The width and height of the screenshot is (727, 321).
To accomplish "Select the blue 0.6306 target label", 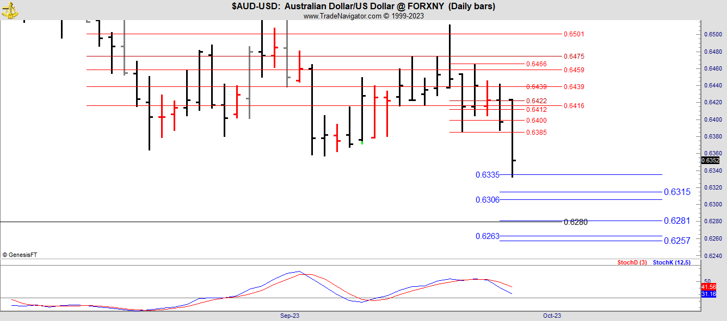I will (x=487, y=200).
